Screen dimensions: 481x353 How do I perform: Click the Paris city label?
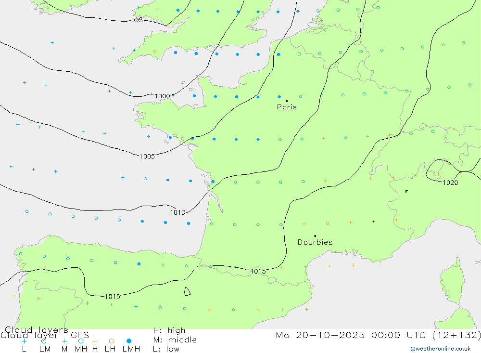click(287, 107)
